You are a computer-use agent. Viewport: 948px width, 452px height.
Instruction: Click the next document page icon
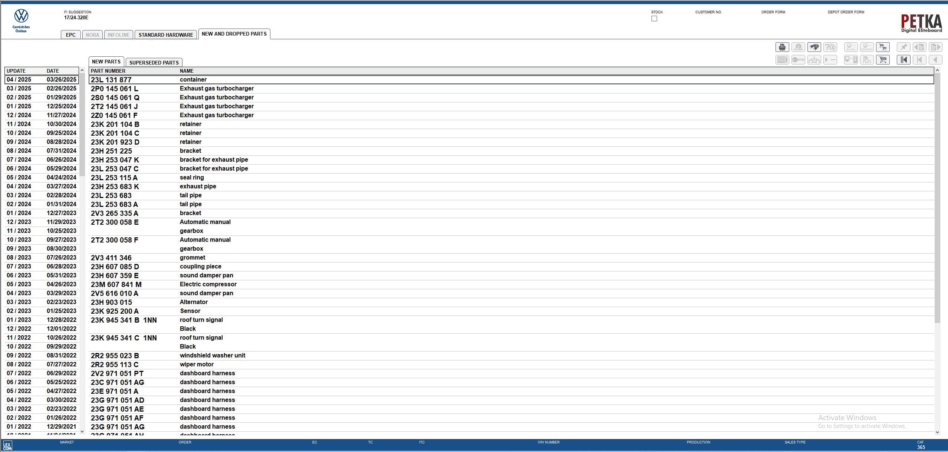coord(936,47)
